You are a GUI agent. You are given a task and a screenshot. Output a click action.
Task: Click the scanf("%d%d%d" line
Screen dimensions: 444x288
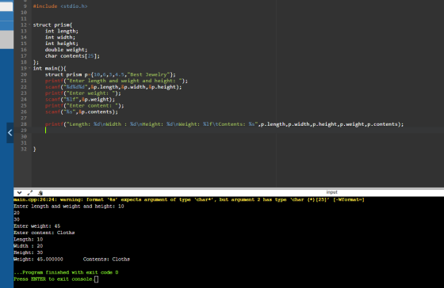pos(113,87)
